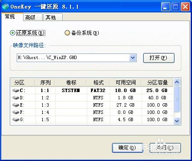
Task: Click the 1:2 sequence cell
Action: click(45, 98)
